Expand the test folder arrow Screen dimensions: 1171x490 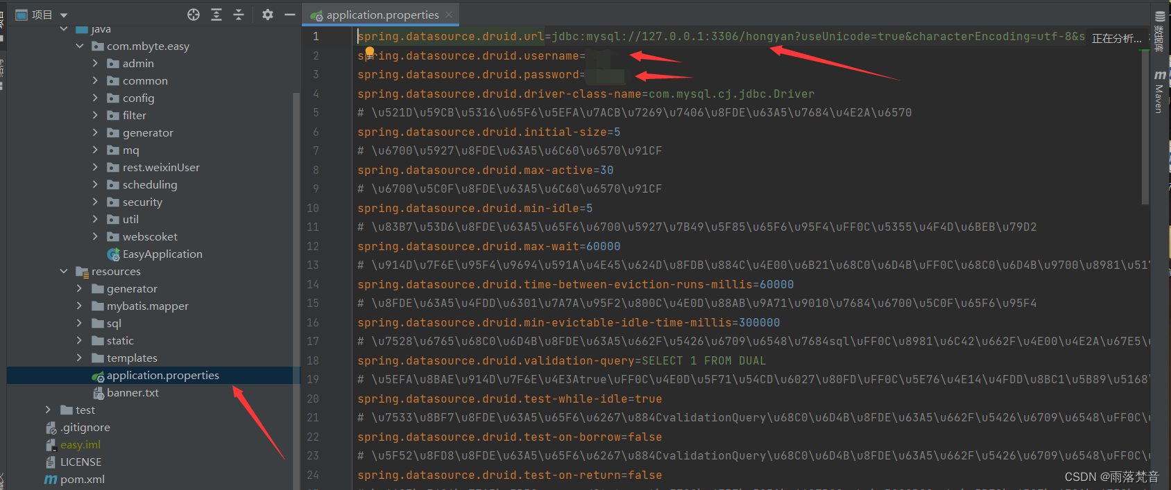[48, 410]
